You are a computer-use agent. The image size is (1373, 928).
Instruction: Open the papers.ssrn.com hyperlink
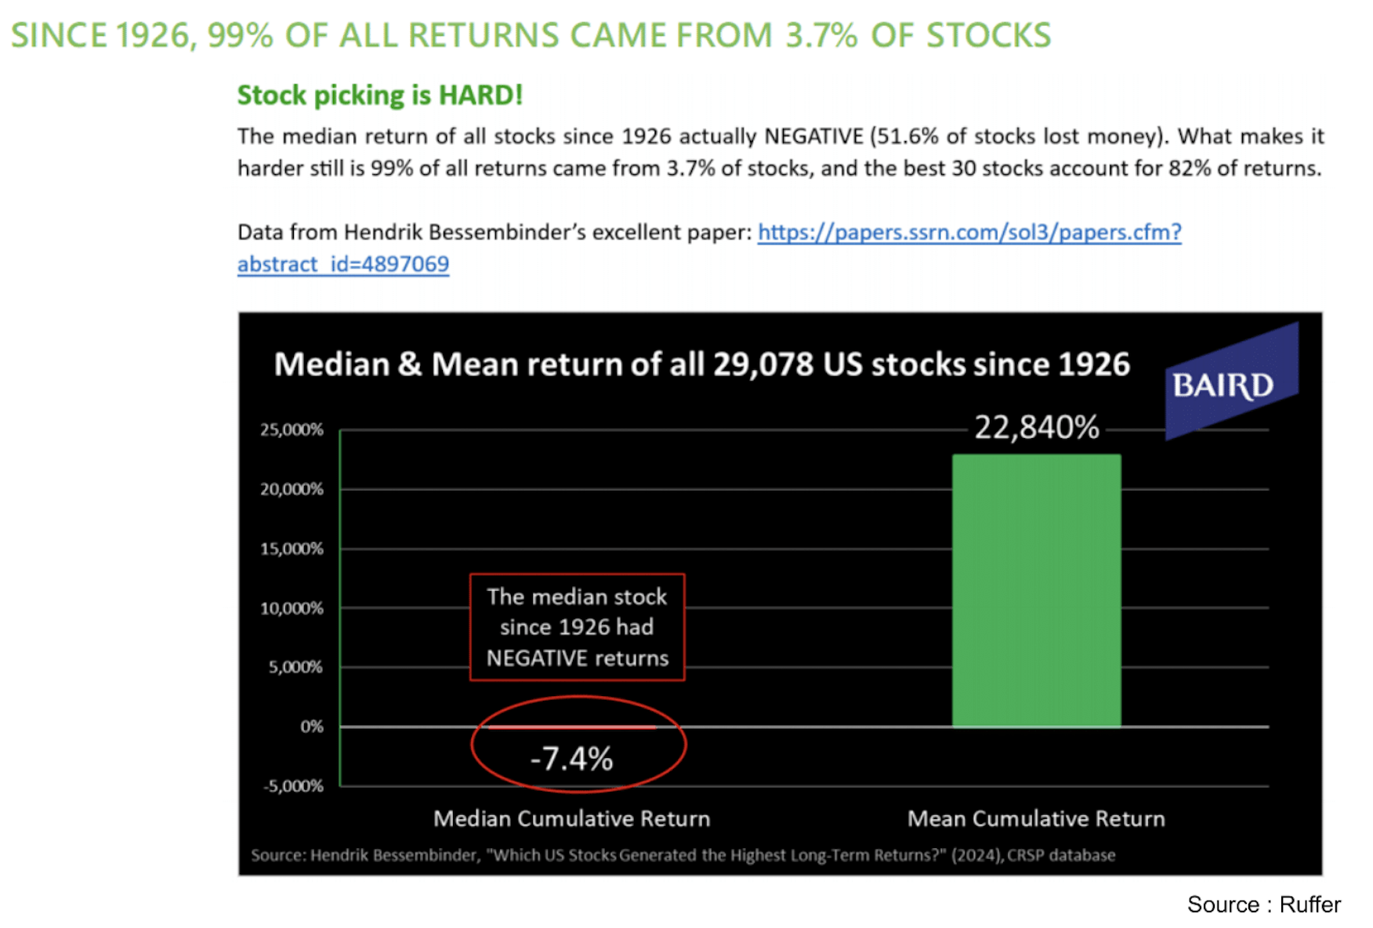tap(969, 232)
